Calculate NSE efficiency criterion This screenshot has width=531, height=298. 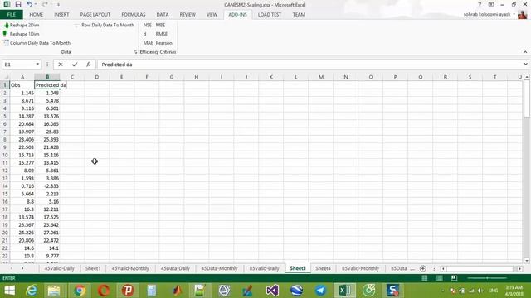point(148,25)
